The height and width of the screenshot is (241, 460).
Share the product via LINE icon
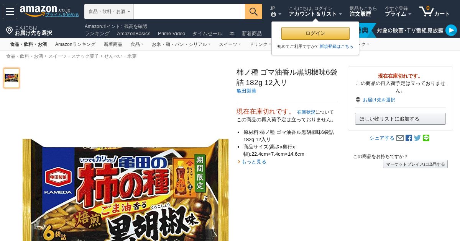pyautogui.click(x=426, y=138)
